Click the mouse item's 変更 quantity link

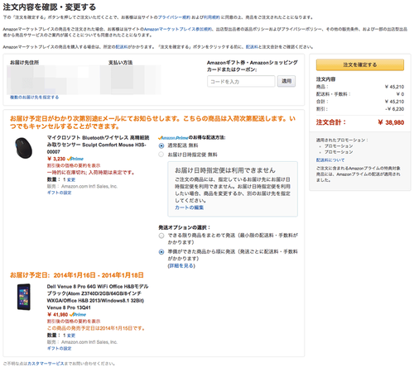click(x=71, y=179)
